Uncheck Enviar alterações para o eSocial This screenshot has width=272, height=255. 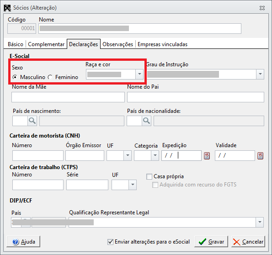(x=110, y=242)
